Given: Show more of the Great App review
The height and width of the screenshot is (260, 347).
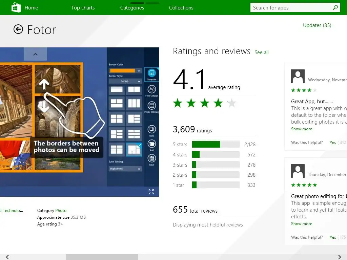Looking at the screenshot, I should (x=301, y=129).
